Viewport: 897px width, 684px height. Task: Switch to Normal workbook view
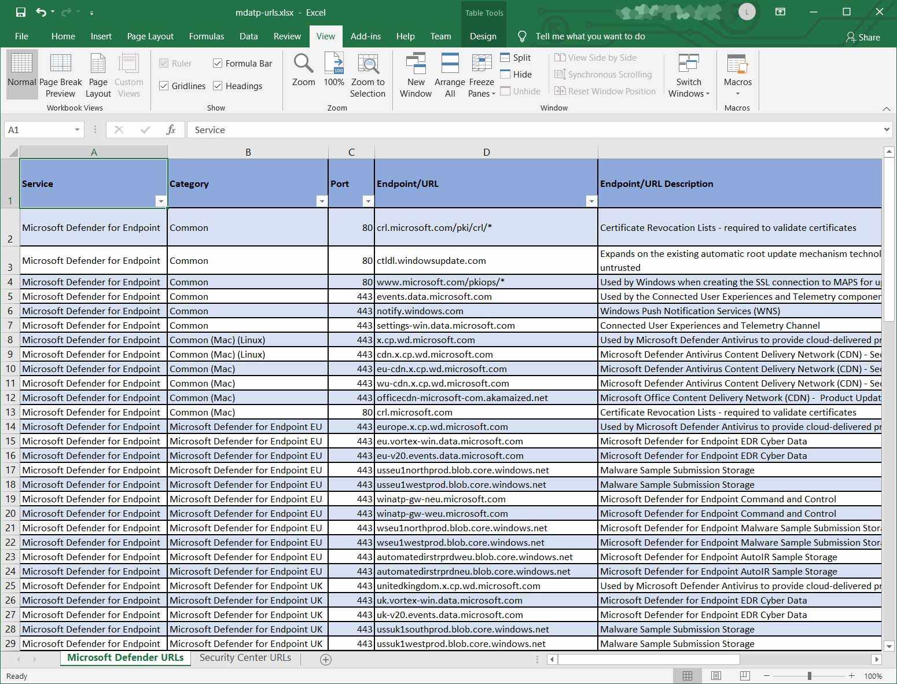click(22, 74)
